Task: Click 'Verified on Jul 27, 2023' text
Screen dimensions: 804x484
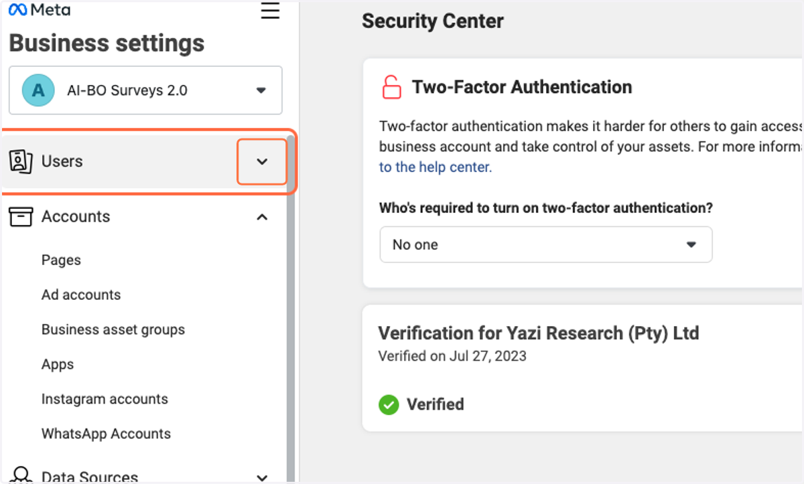Action: 452,356
